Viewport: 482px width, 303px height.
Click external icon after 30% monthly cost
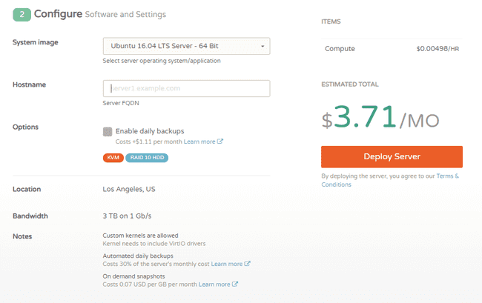tap(247, 264)
